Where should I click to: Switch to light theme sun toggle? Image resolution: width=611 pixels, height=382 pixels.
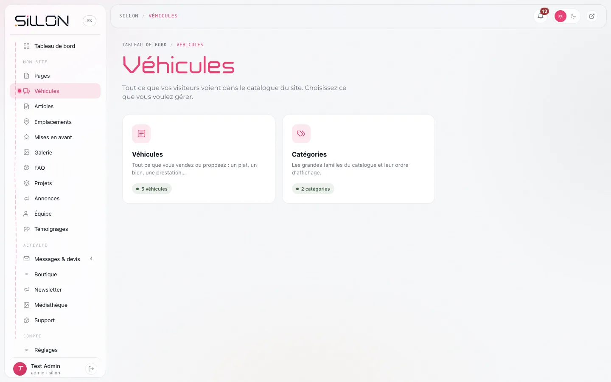561,16
